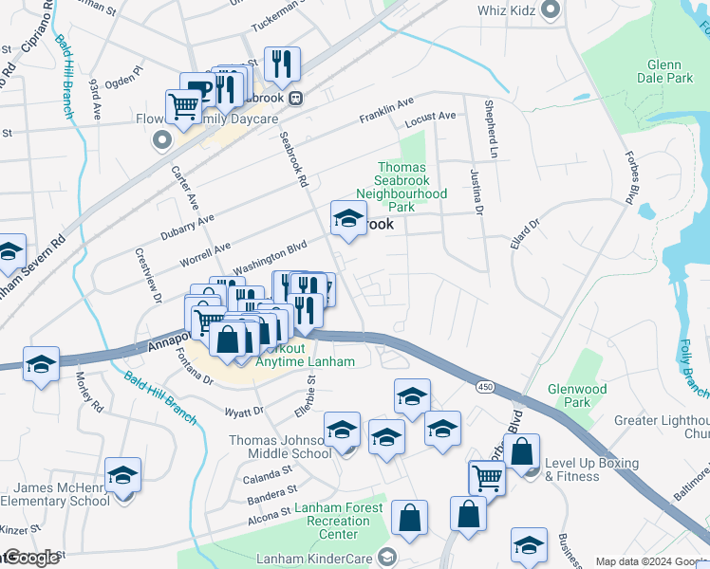Click the Seabrook train station icon

pyautogui.click(x=296, y=98)
